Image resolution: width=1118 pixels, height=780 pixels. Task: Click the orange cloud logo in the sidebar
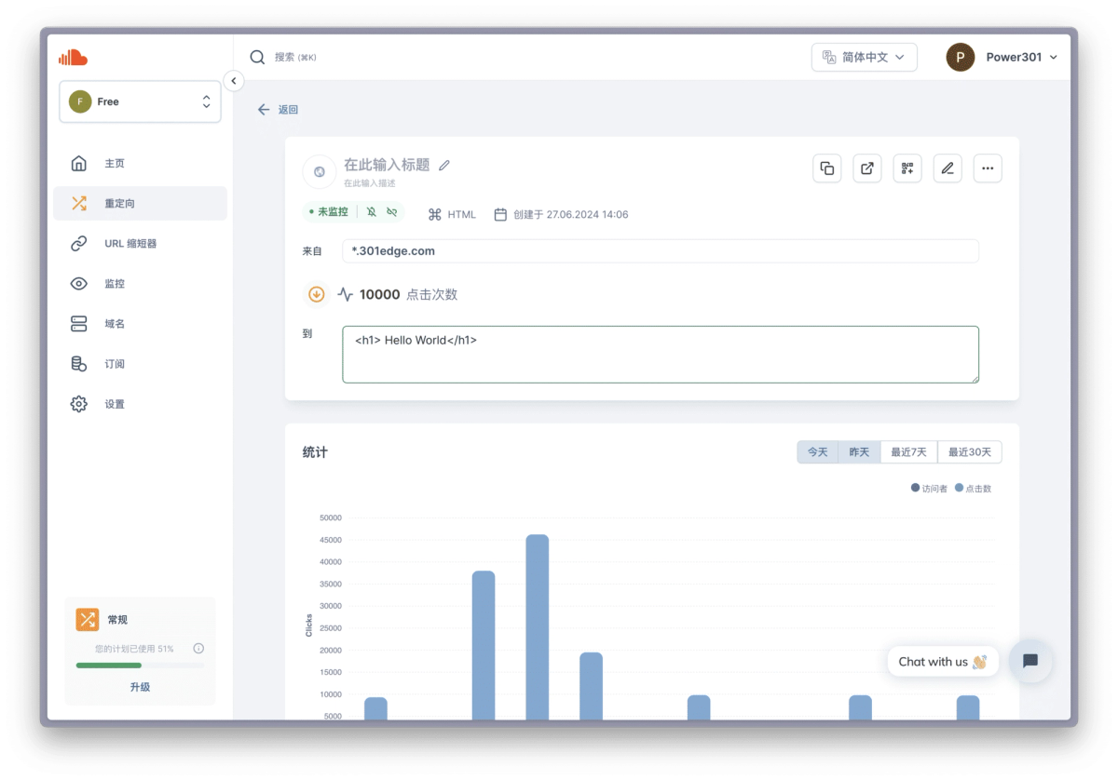(73, 58)
